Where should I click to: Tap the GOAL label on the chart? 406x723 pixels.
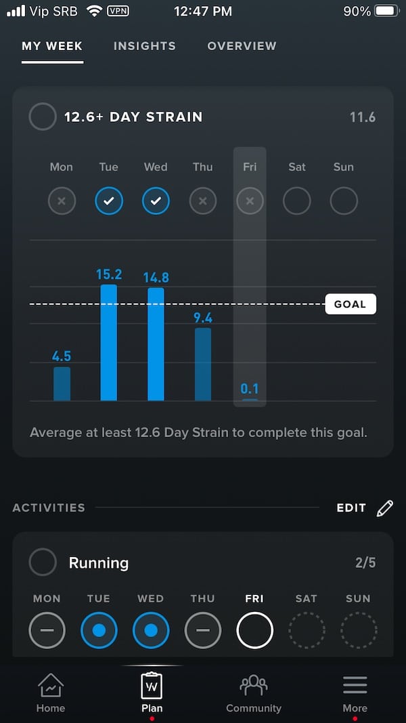pos(351,304)
